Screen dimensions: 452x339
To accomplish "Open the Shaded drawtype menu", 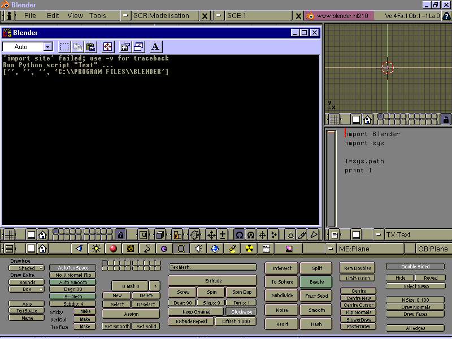I will click(x=27, y=268).
